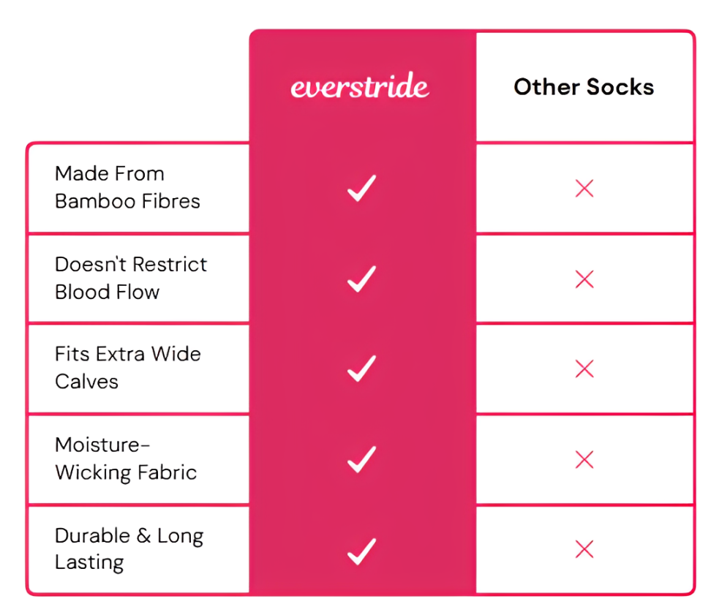
Task: Click the Durable & Long Lasting label
Action: click(x=129, y=548)
